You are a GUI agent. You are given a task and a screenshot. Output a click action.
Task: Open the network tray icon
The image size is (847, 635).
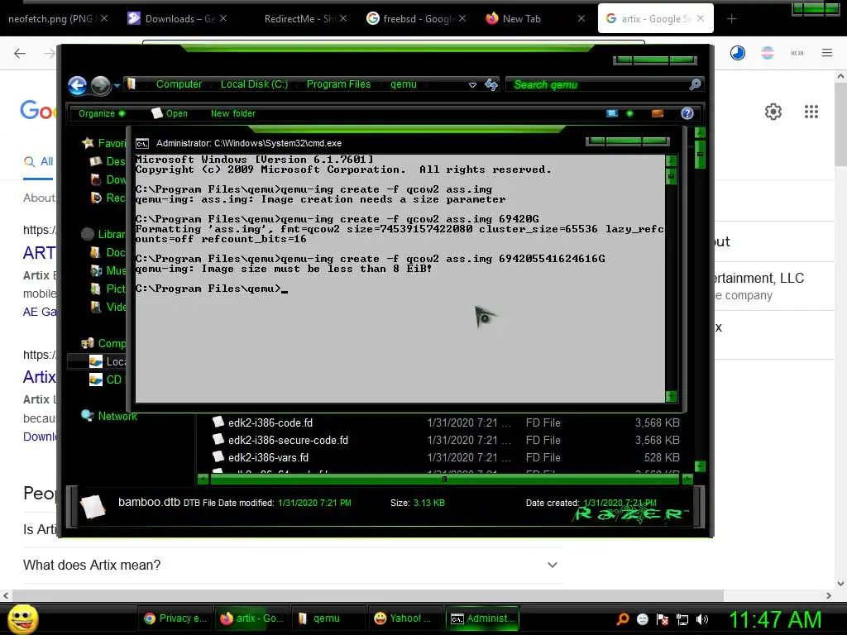(x=682, y=618)
